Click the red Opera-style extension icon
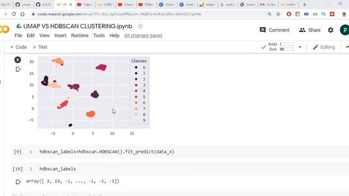The height and width of the screenshot is (196, 349). click(x=289, y=14)
